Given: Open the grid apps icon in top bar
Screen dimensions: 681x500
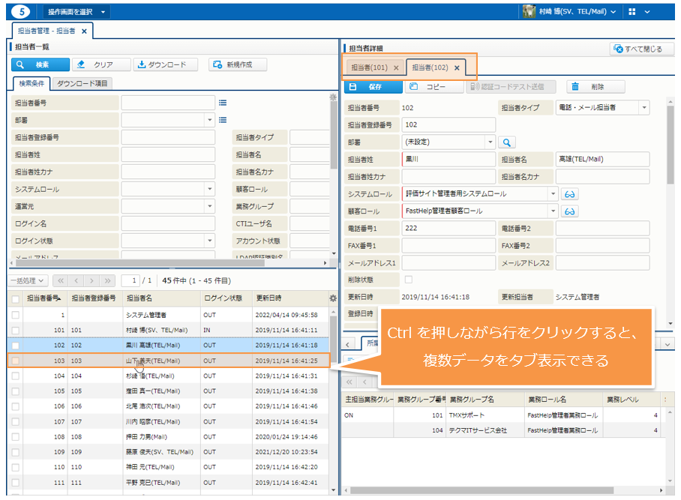Looking at the screenshot, I should pos(632,12).
